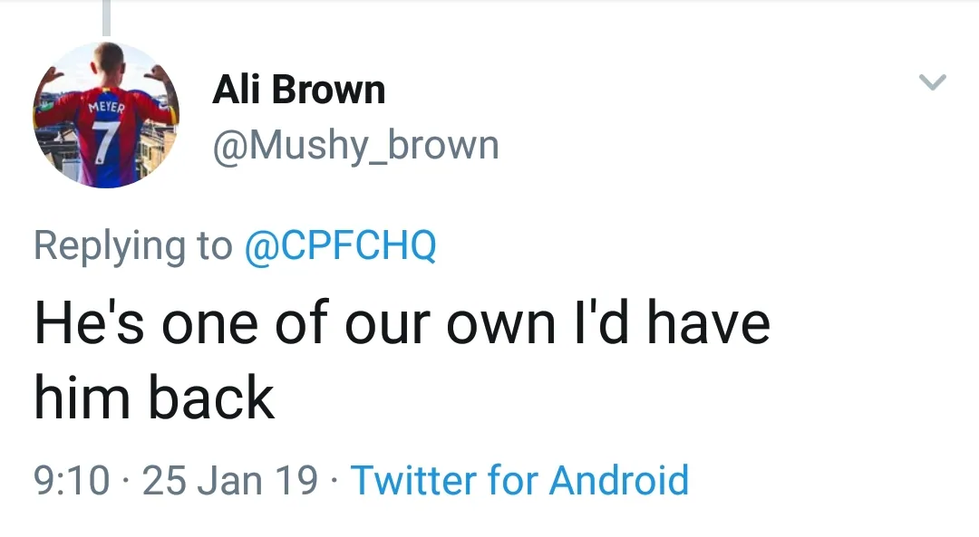This screenshot has height=537, width=979.
Task: Click the word "Android" in tweet source
Action: [x=619, y=479]
